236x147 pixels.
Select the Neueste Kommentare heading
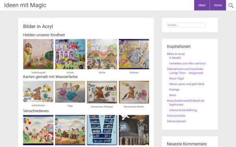click(186, 144)
